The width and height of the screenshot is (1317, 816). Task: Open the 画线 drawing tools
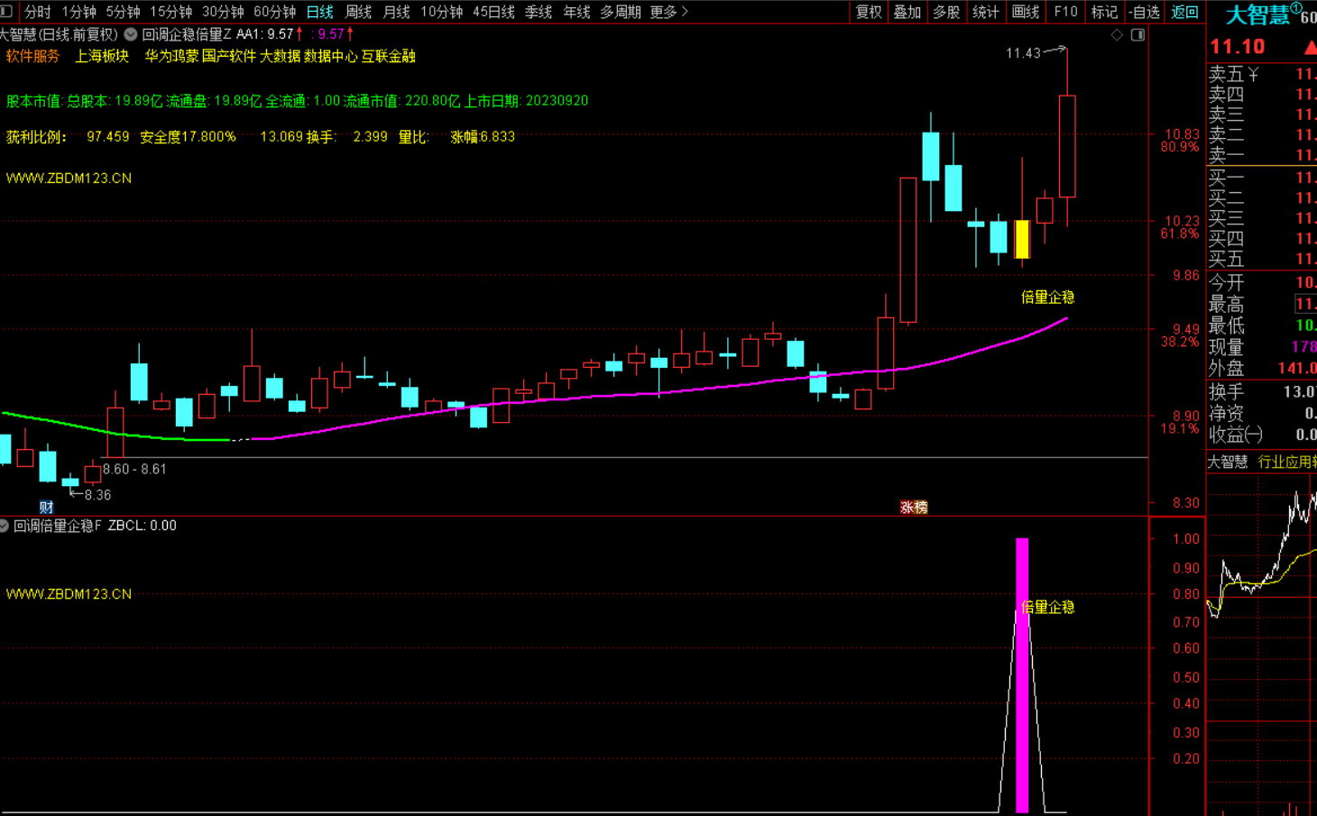(1026, 12)
